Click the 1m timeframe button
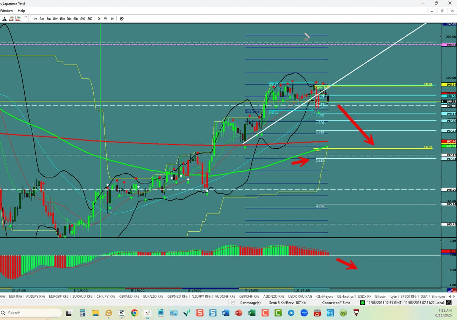This screenshot has height=320, width=457. (35, 18)
